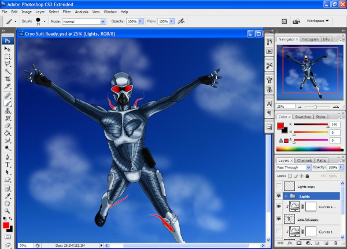347x249 pixels.
Task: Select the Paint Bucket tool
Action: tap(8, 133)
